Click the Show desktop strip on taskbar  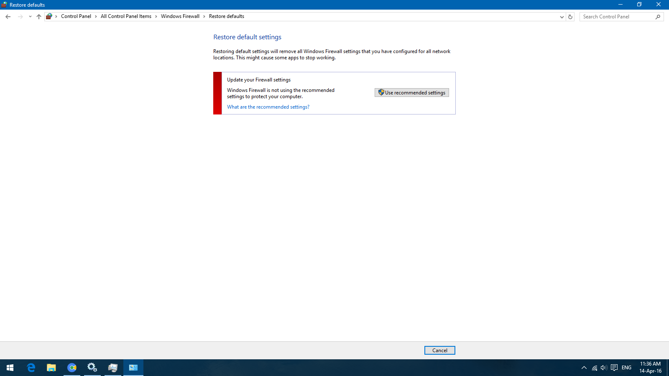[668, 368]
